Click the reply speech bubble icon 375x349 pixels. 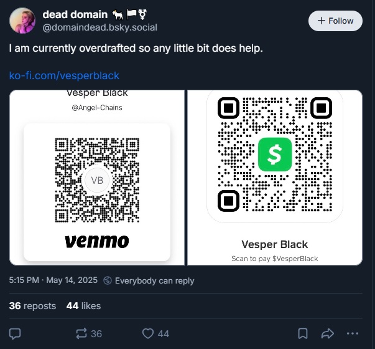[16, 333]
